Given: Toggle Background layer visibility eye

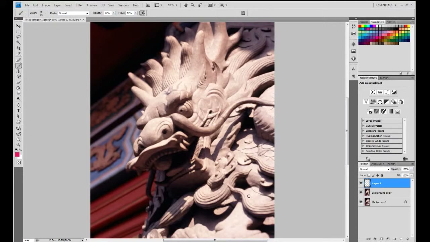Looking at the screenshot, I should [x=361, y=202].
